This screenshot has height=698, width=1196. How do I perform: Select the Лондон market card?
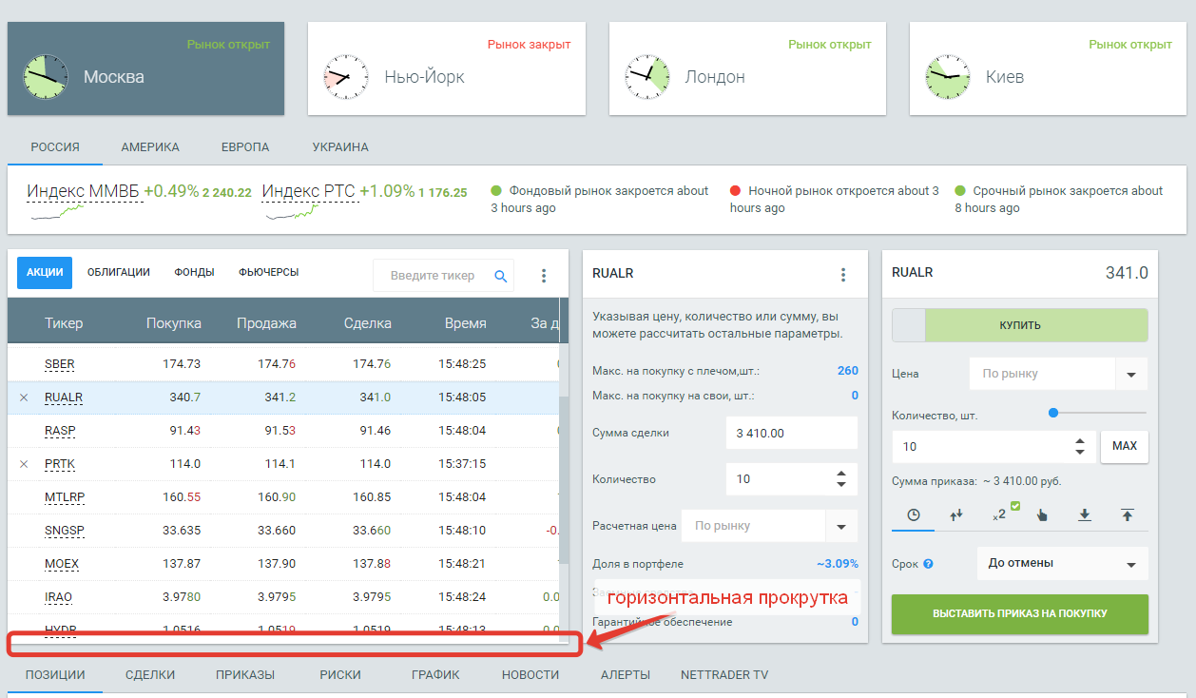tap(747, 68)
